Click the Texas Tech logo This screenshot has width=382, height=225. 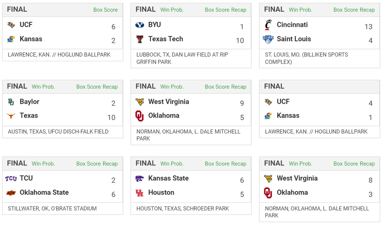(x=139, y=39)
